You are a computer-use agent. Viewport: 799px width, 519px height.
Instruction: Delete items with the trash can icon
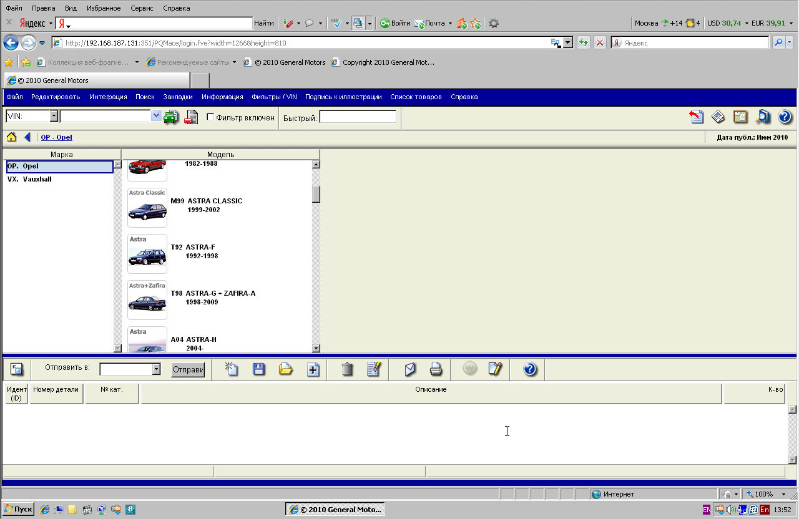(x=348, y=369)
